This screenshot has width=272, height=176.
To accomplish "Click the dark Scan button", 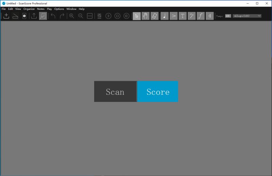I will pos(116,91).
